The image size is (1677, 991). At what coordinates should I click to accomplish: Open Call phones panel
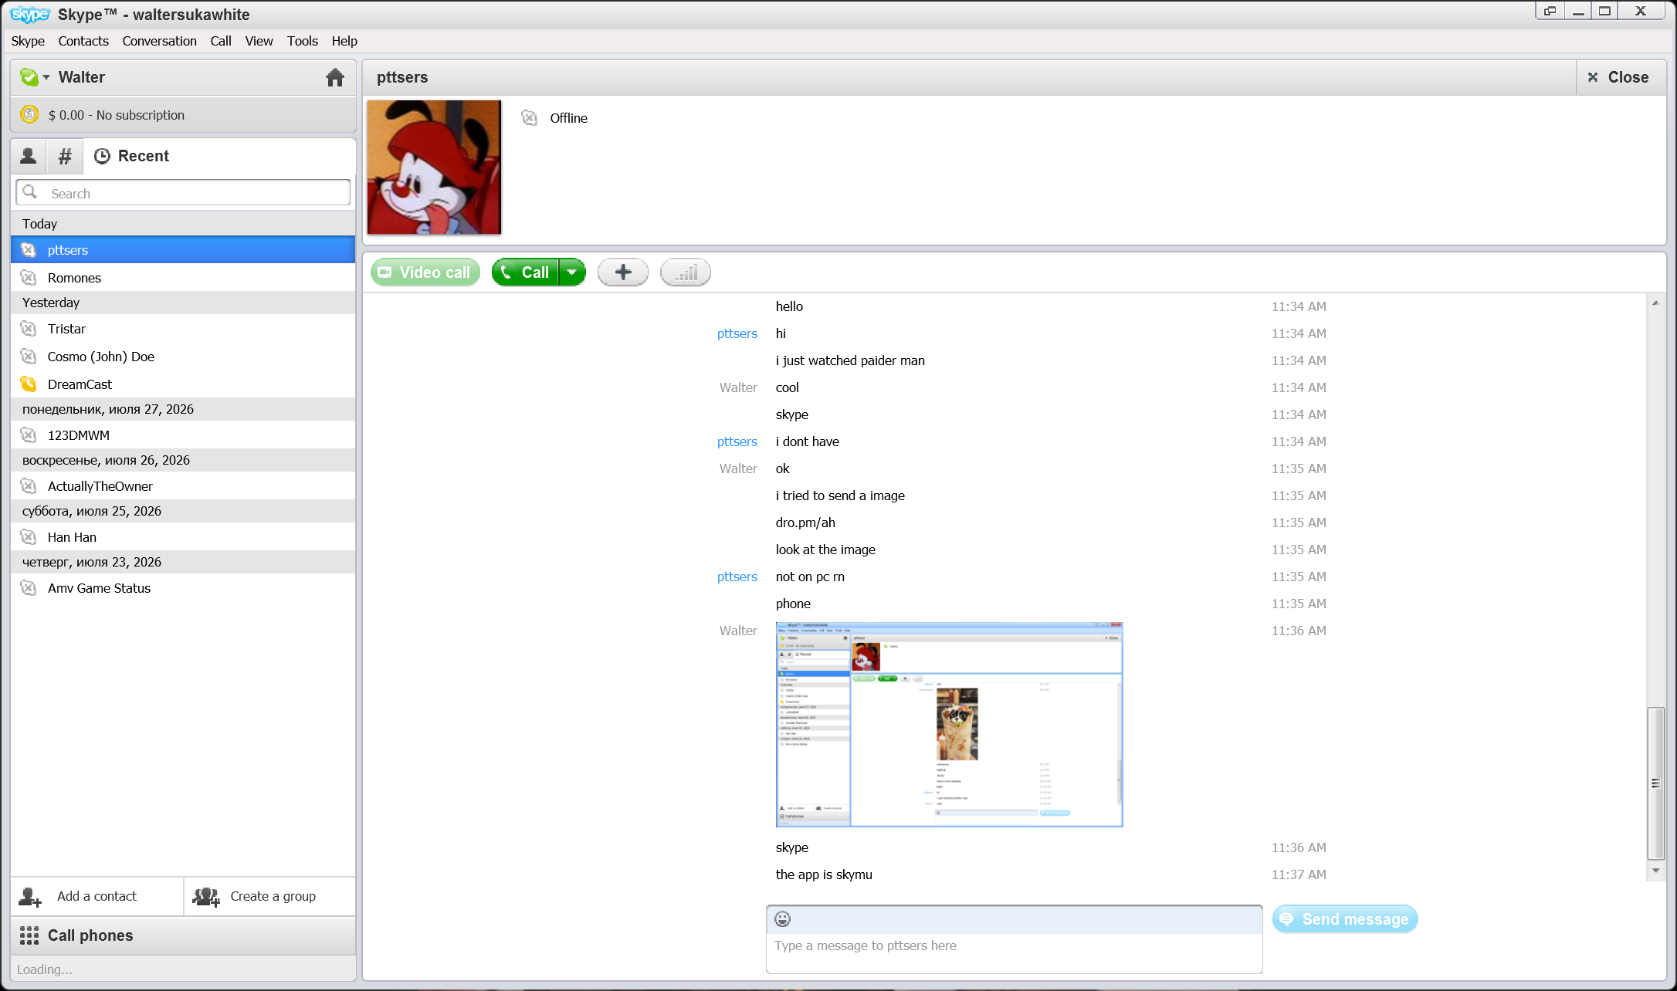(x=183, y=935)
